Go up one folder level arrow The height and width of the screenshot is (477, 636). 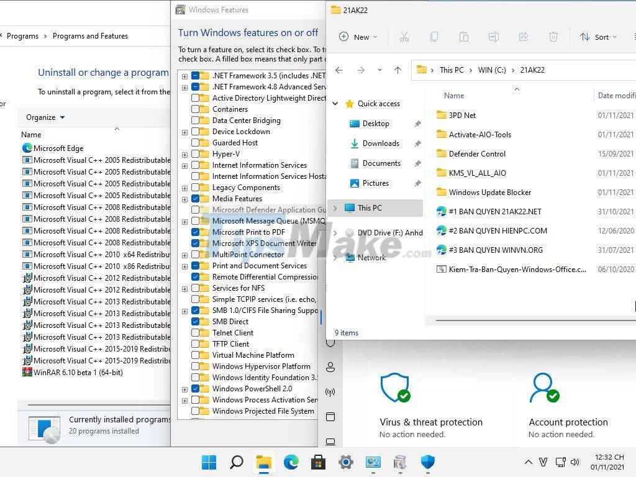[397, 70]
